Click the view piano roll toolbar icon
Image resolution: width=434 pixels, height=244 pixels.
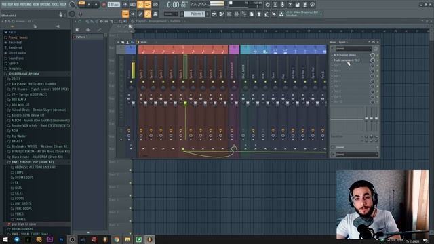(x=222, y=14)
